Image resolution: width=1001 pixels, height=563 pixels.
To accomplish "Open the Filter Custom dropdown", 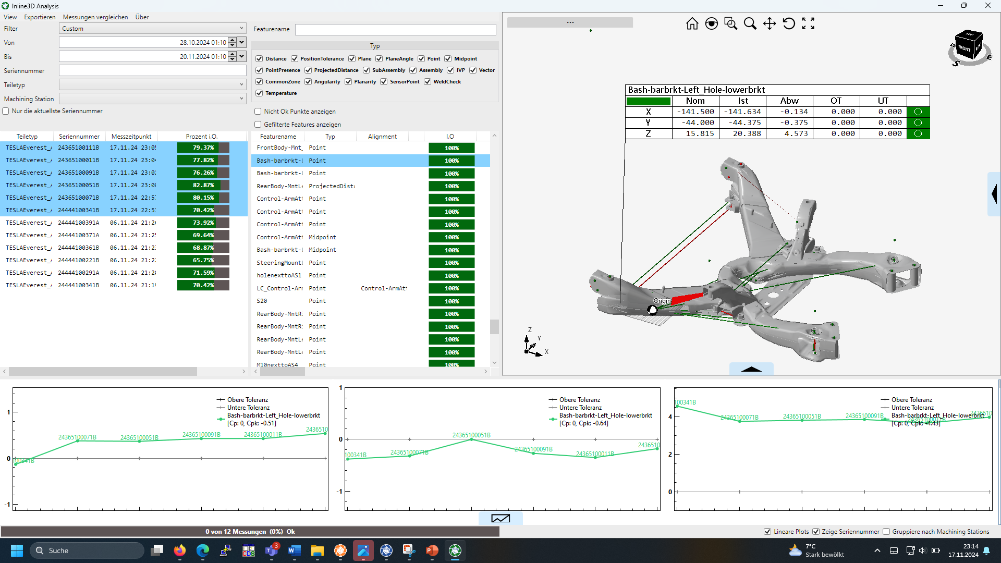I will pos(152,29).
